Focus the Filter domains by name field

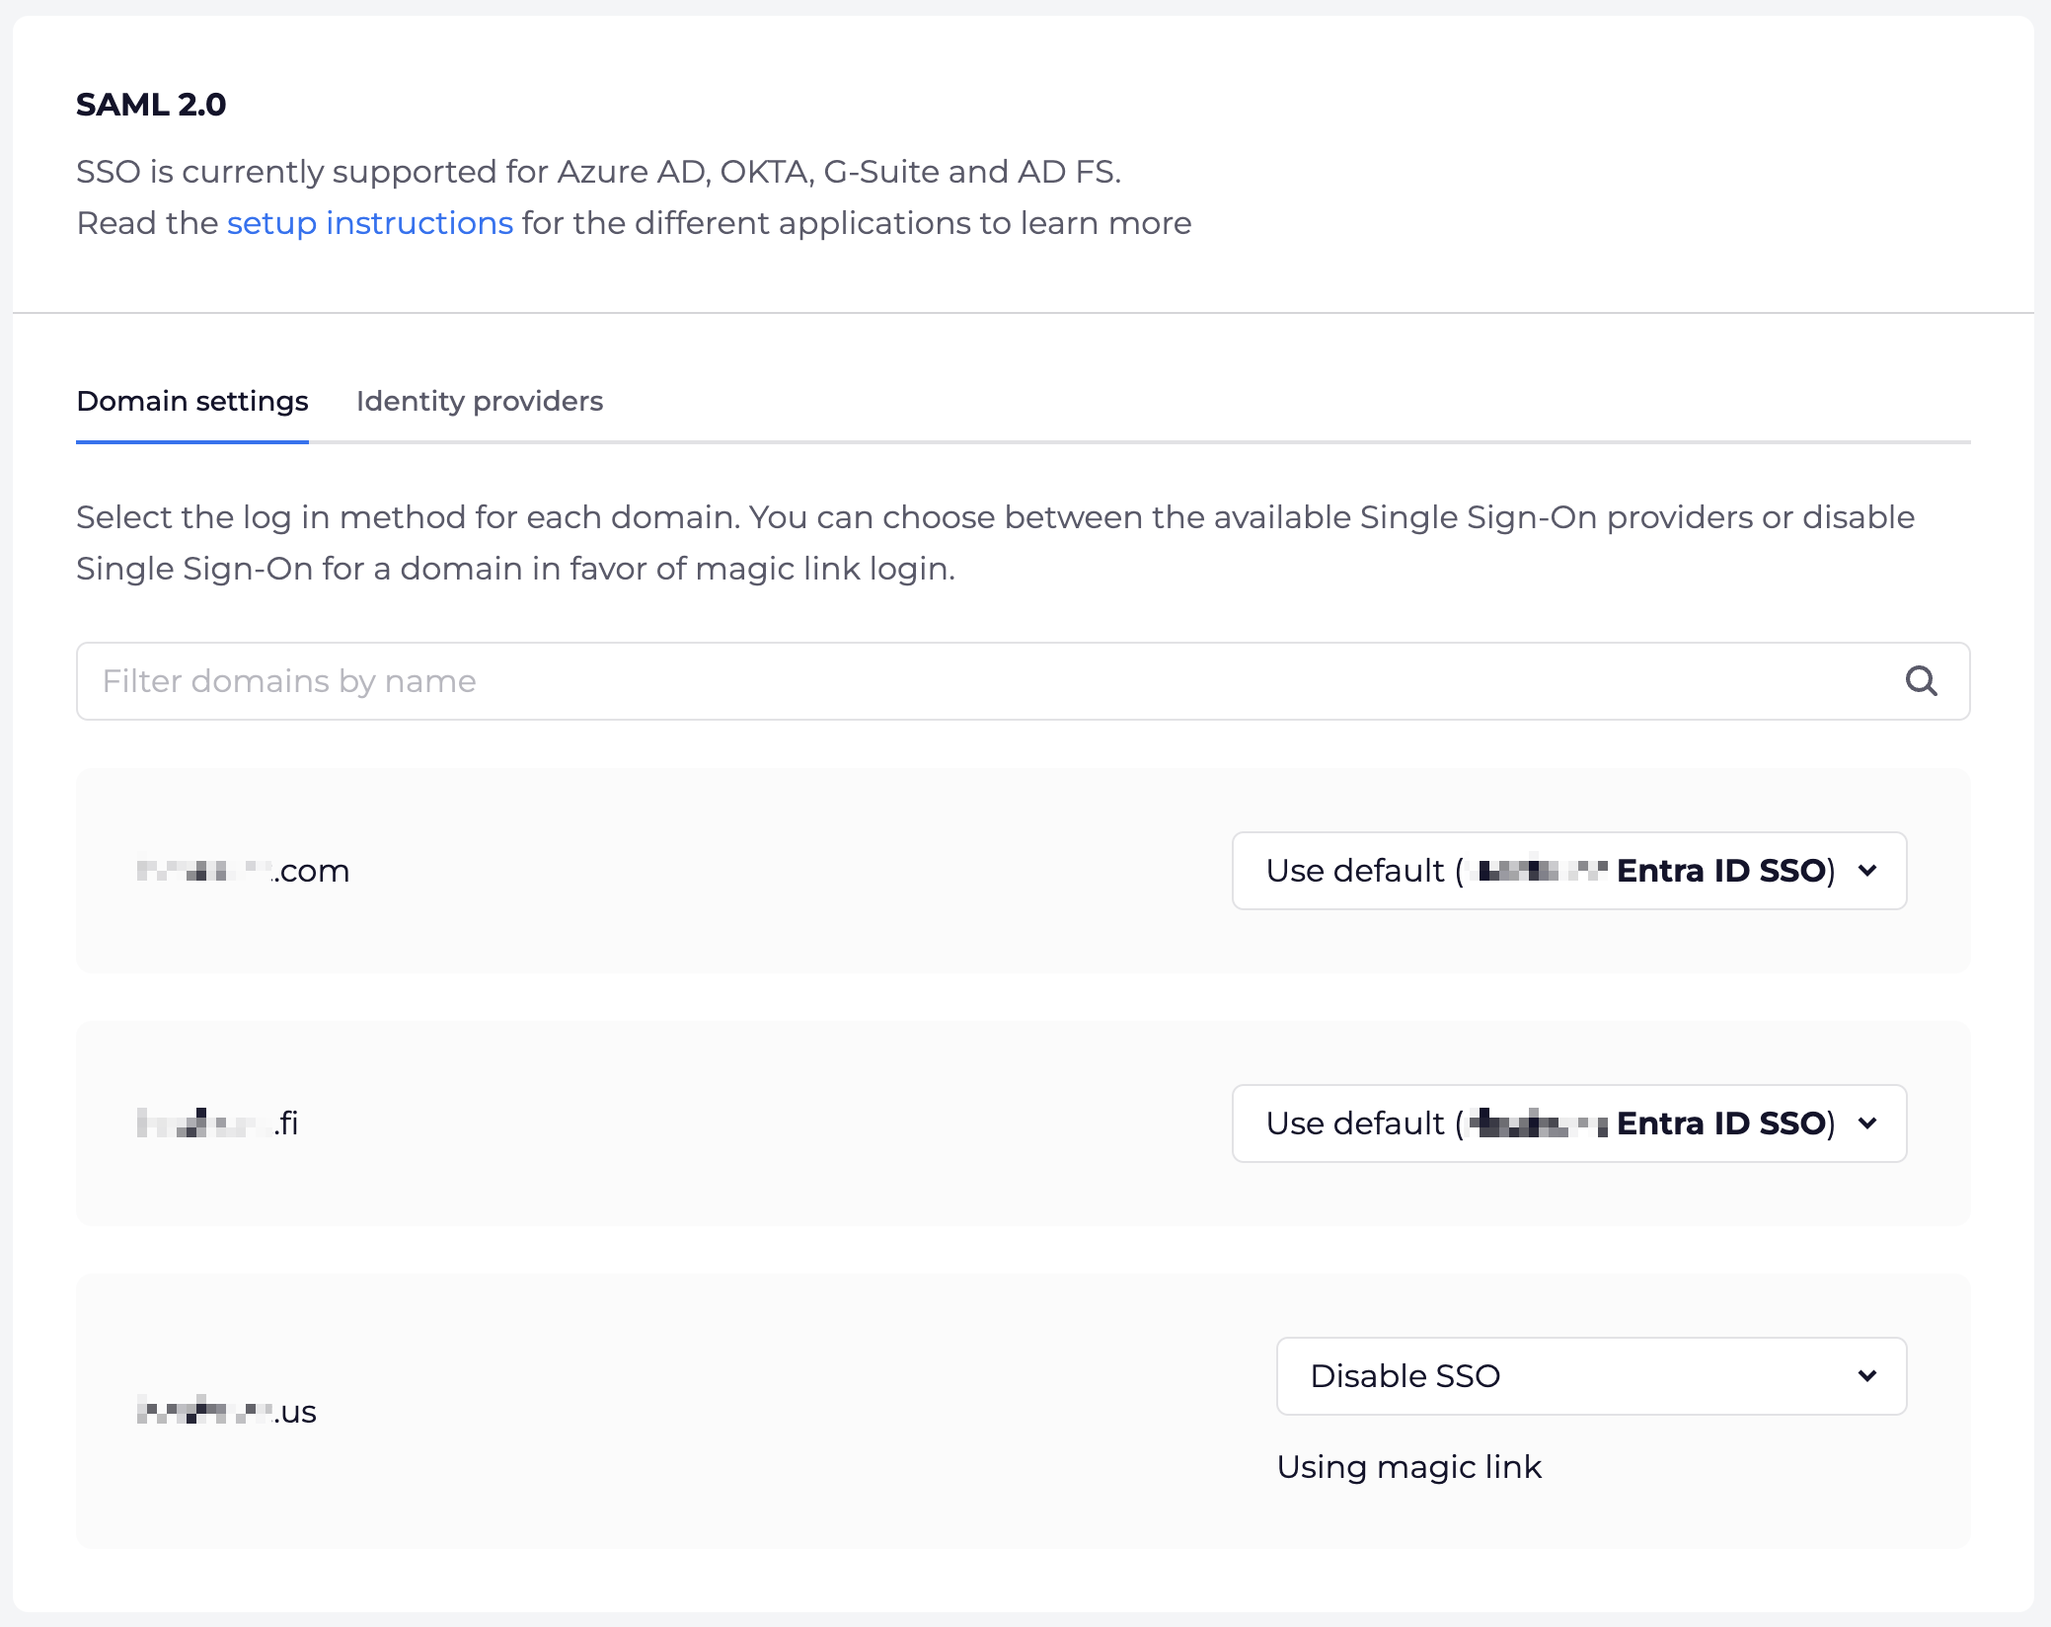[x=1024, y=681]
